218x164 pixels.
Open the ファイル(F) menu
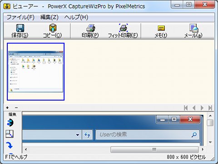point(20,17)
